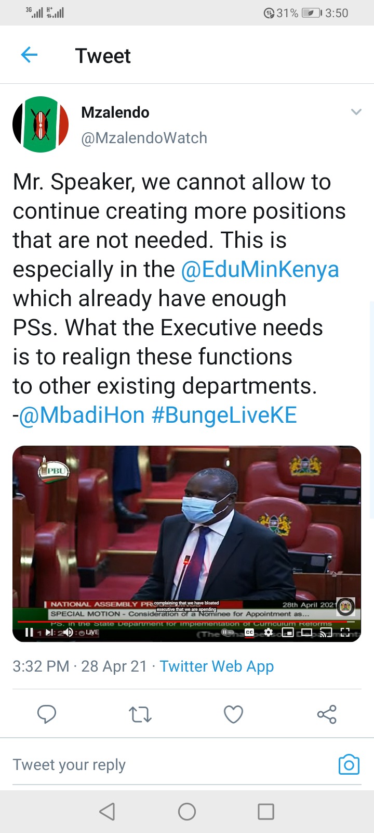Open the @MbadiHon mention
Image resolution: width=374 pixels, height=833 pixels.
pos(82,415)
